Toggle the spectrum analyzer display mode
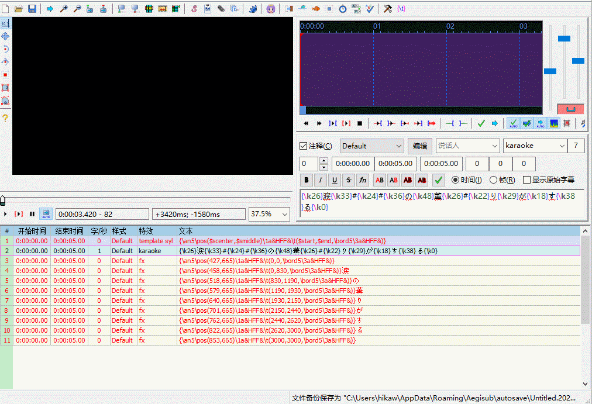The image size is (592, 404). (554, 123)
